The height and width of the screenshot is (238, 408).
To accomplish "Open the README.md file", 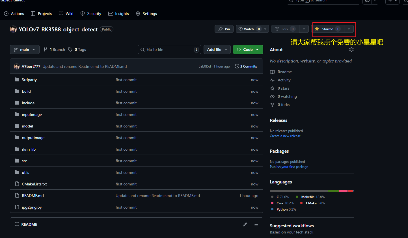I will tap(33, 196).
